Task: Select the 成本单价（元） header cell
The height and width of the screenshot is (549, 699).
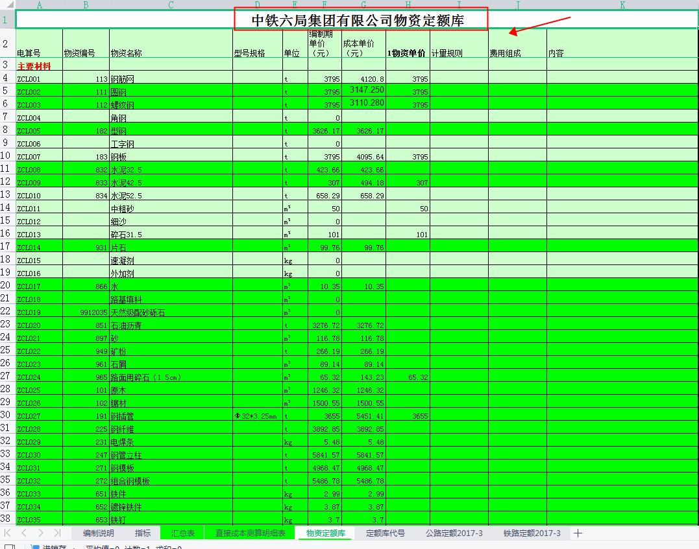Action: click(363, 43)
